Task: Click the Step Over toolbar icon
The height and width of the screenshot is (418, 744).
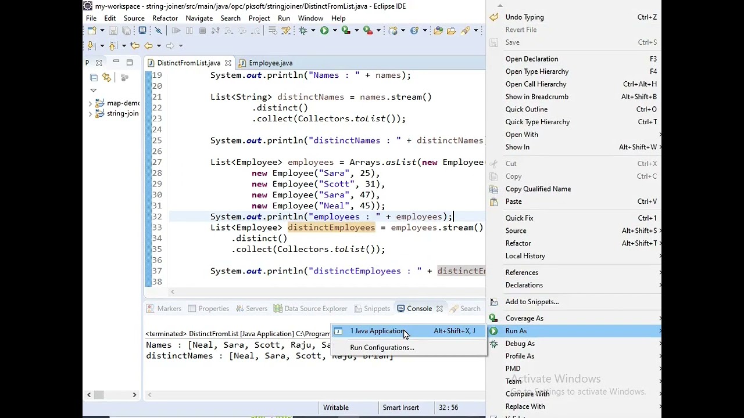Action: point(242,30)
